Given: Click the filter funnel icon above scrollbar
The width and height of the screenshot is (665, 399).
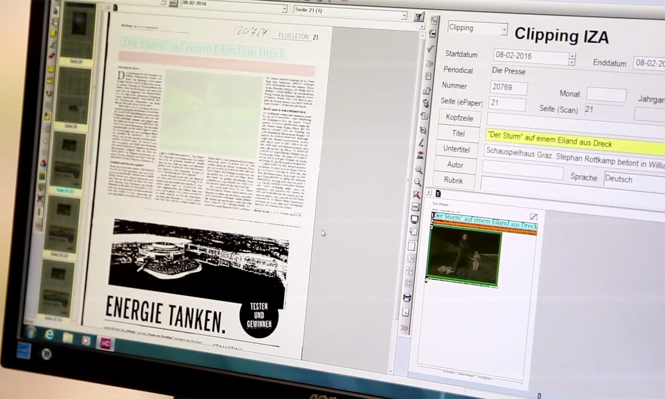Looking at the screenshot, I should (419, 17).
